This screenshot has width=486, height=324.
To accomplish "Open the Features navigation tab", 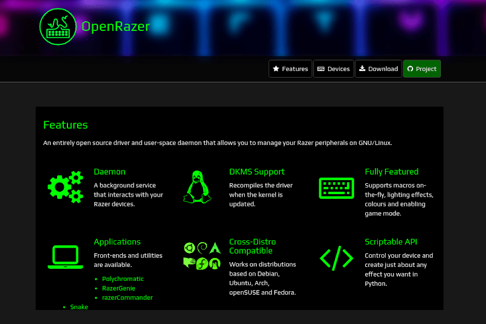I will tap(290, 69).
